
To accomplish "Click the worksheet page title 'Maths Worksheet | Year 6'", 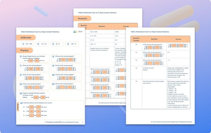I will click(40, 32).
